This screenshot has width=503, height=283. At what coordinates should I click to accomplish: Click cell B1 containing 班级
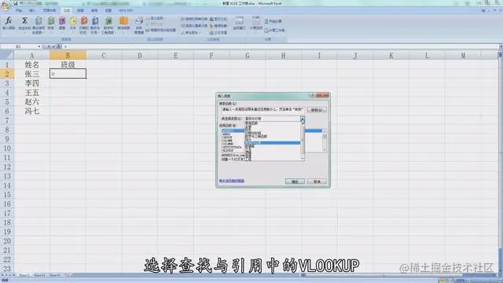[68, 64]
